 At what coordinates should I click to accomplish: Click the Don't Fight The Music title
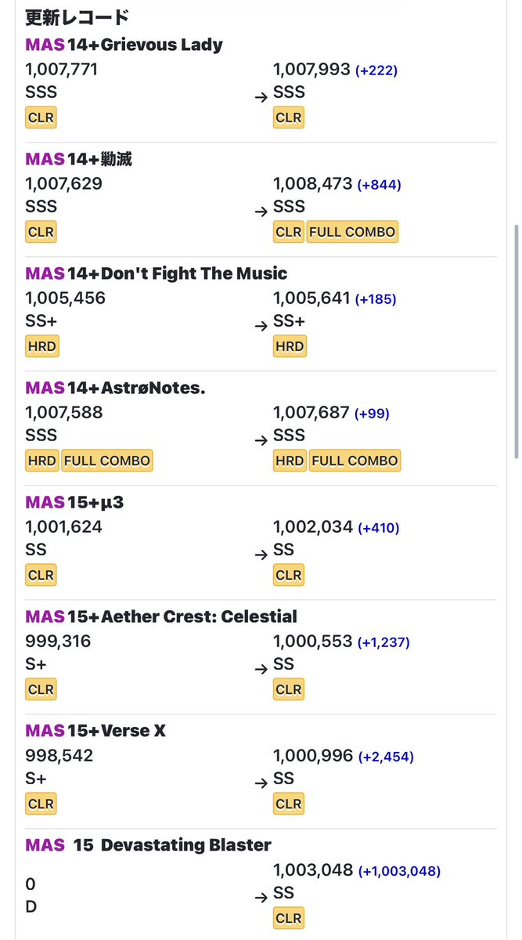[194, 273]
